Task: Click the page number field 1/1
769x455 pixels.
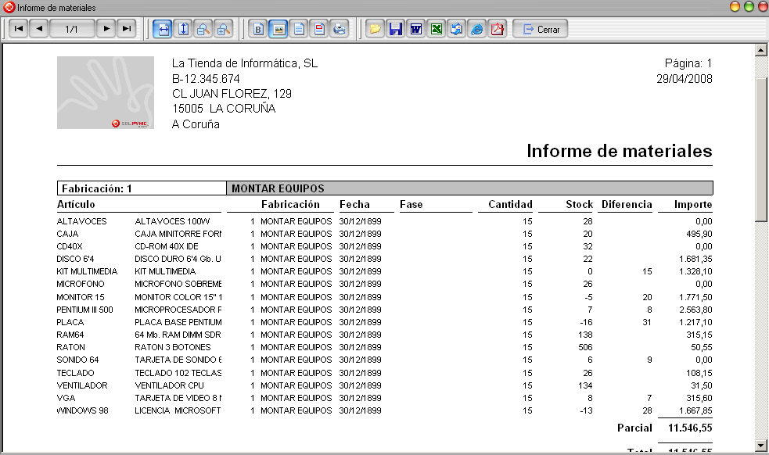Action: 72,29
